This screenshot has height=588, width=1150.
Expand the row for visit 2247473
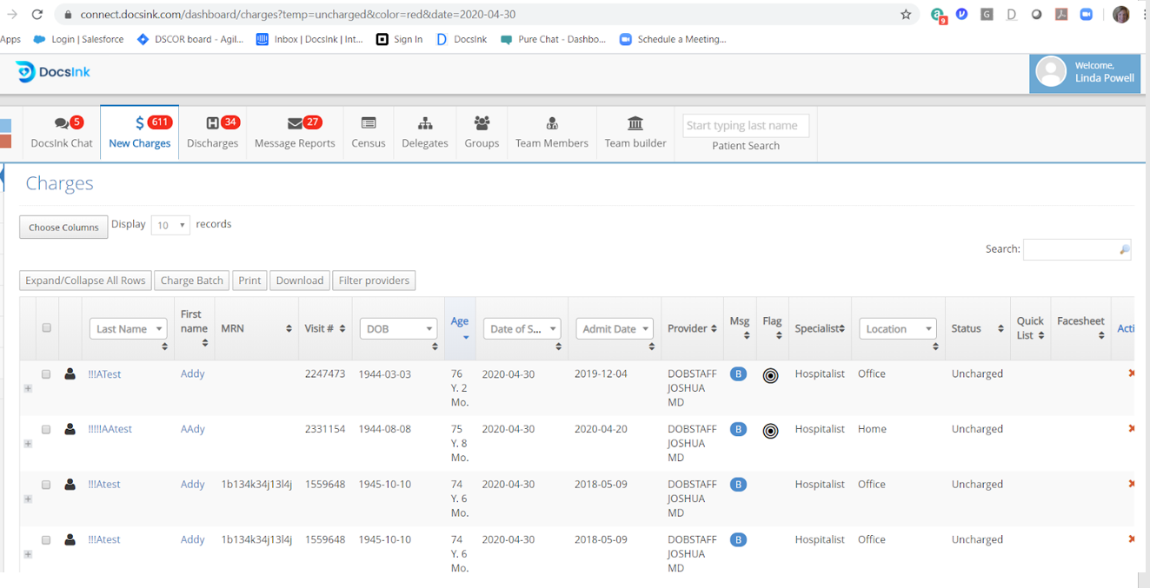[28, 388]
